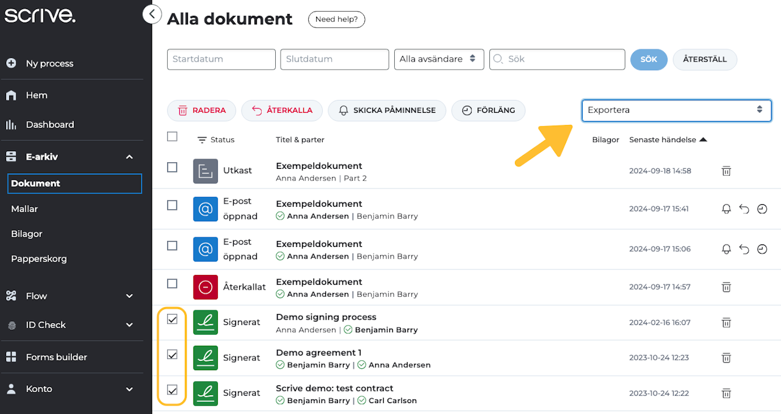Open Mallar in the E-arkiv menu

[24, 209]
